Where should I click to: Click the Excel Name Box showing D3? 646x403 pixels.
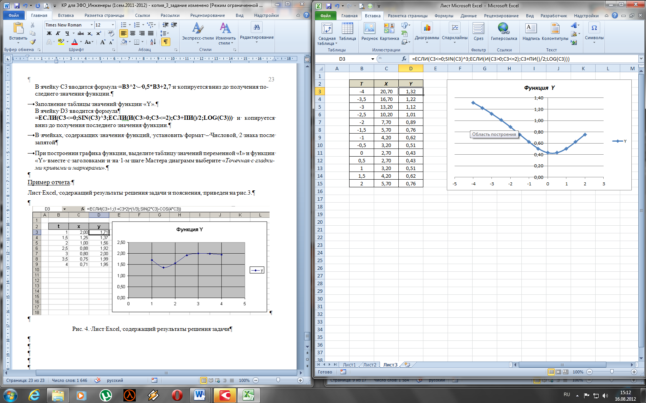(342, 59)
